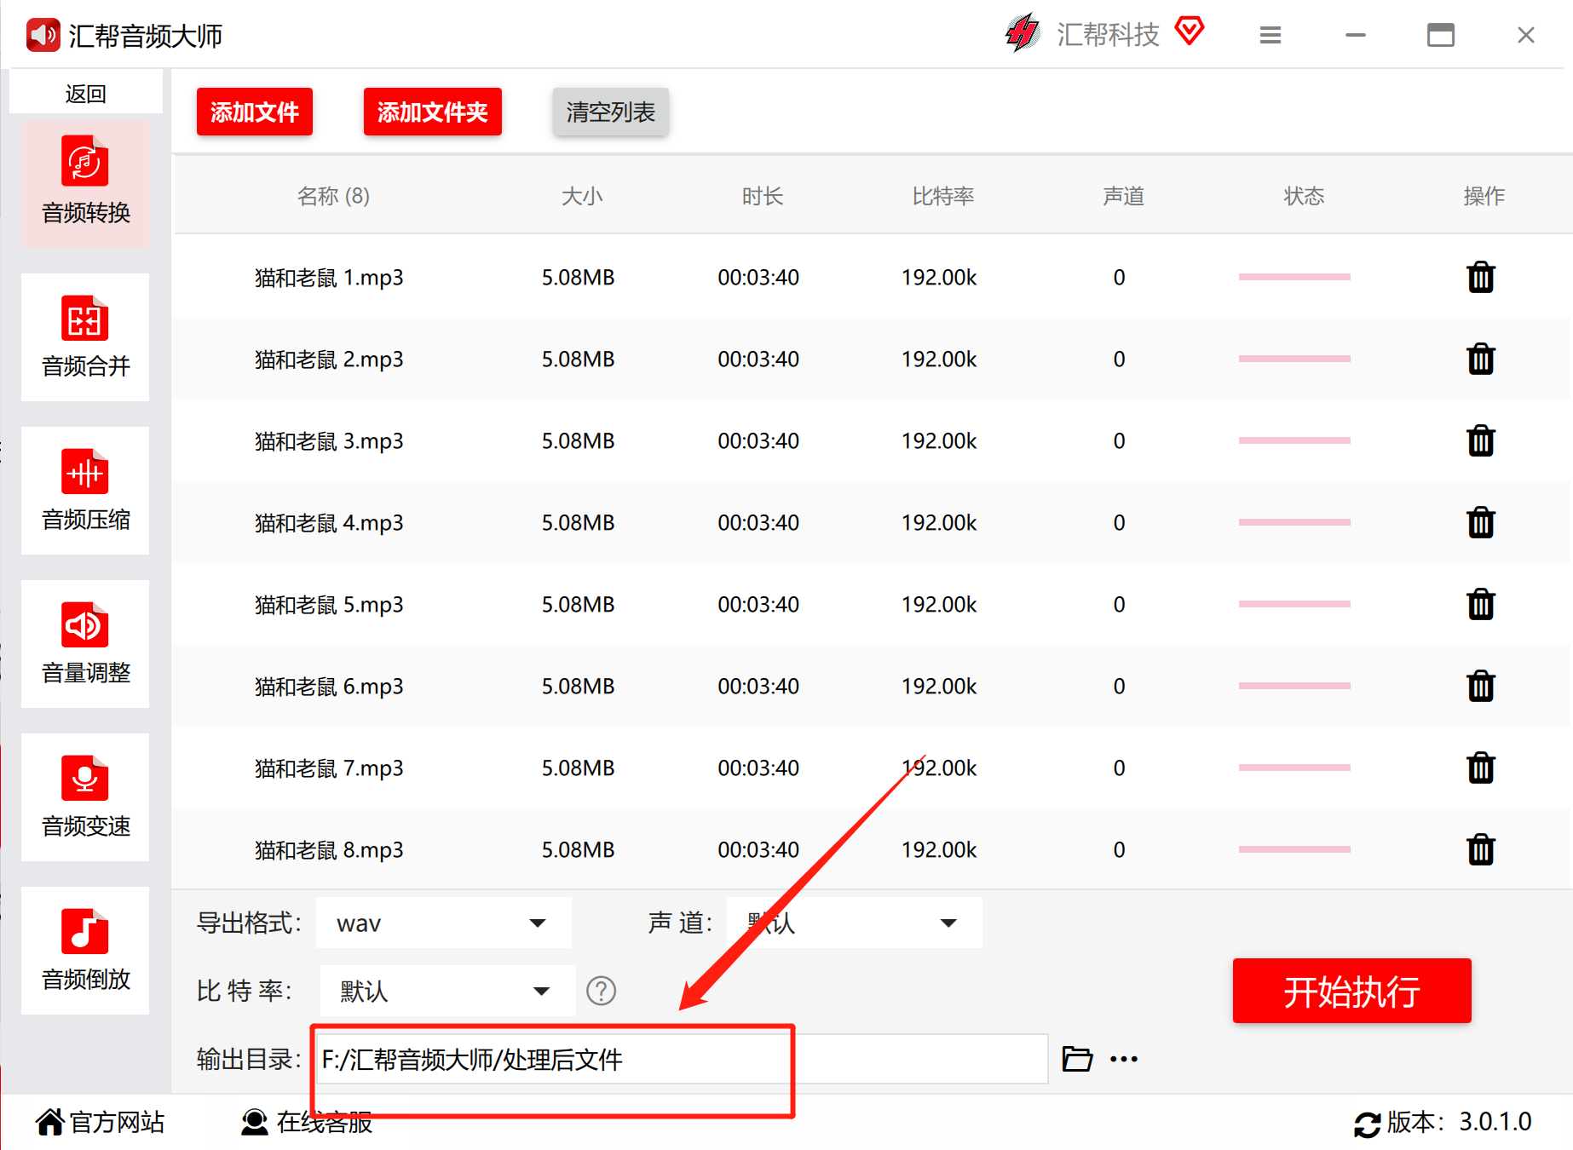Click the progress bar for 猫和老鼠 1.mp3
The width and height of the screenshot is (1573, 1150).
1294,277
